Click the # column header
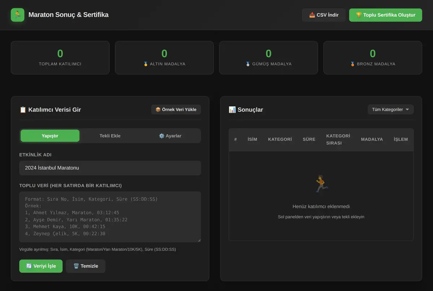The image size is (433, 291). click(x=236, y=139)
